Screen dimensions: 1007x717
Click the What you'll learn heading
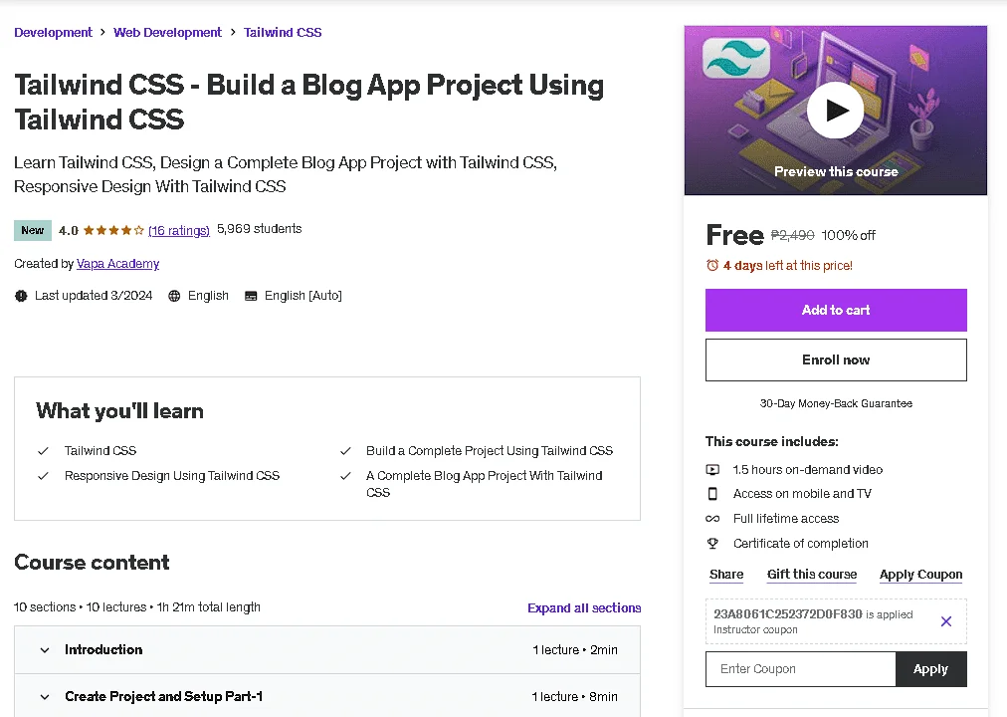pos(120,410)
